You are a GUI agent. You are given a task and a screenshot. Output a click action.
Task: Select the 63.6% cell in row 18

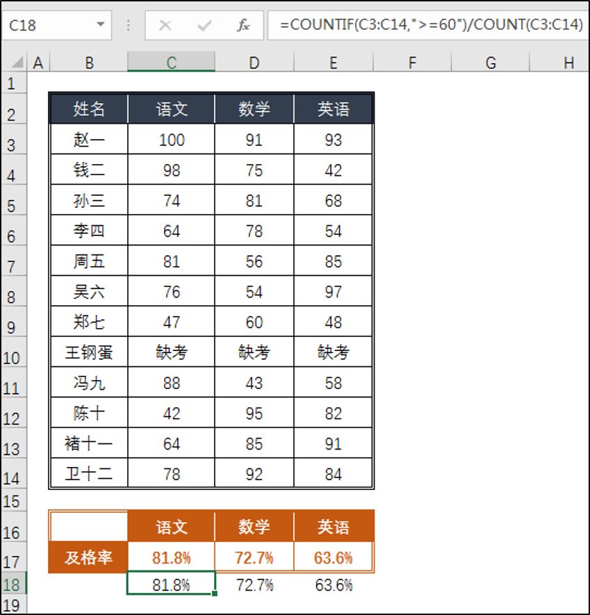pyautogui.click(x=334, y=585)
